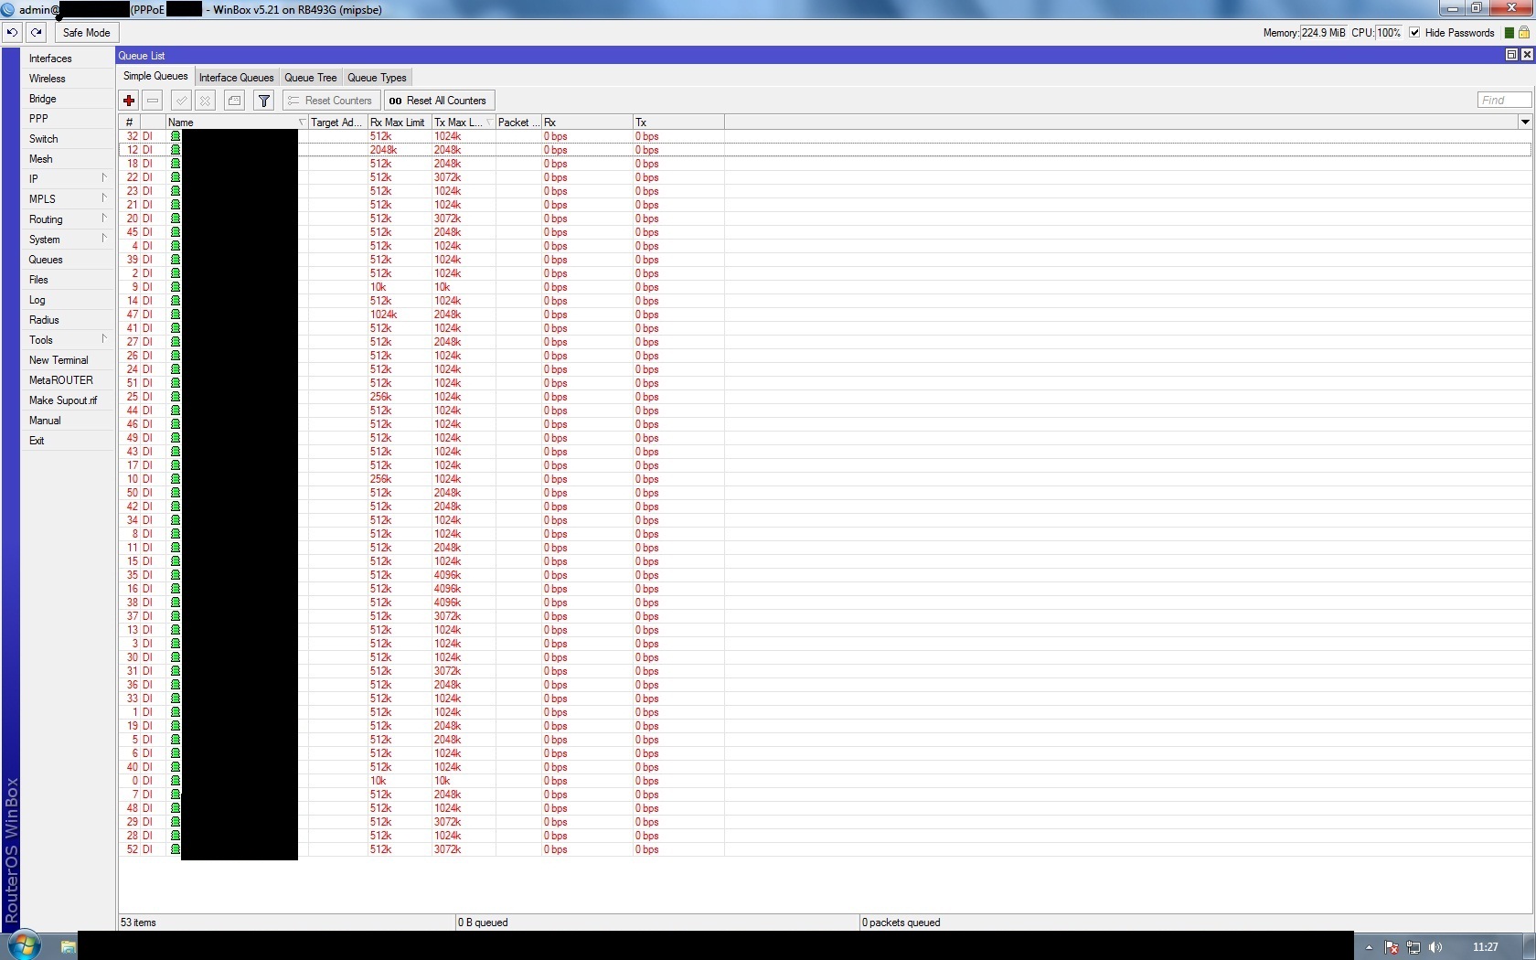Open the PPP menu

[x=68, y=119]
